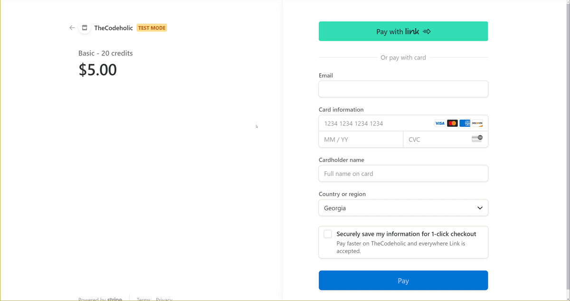Open the Privacy link in footer
570x301 pixels.
(164, 299)
